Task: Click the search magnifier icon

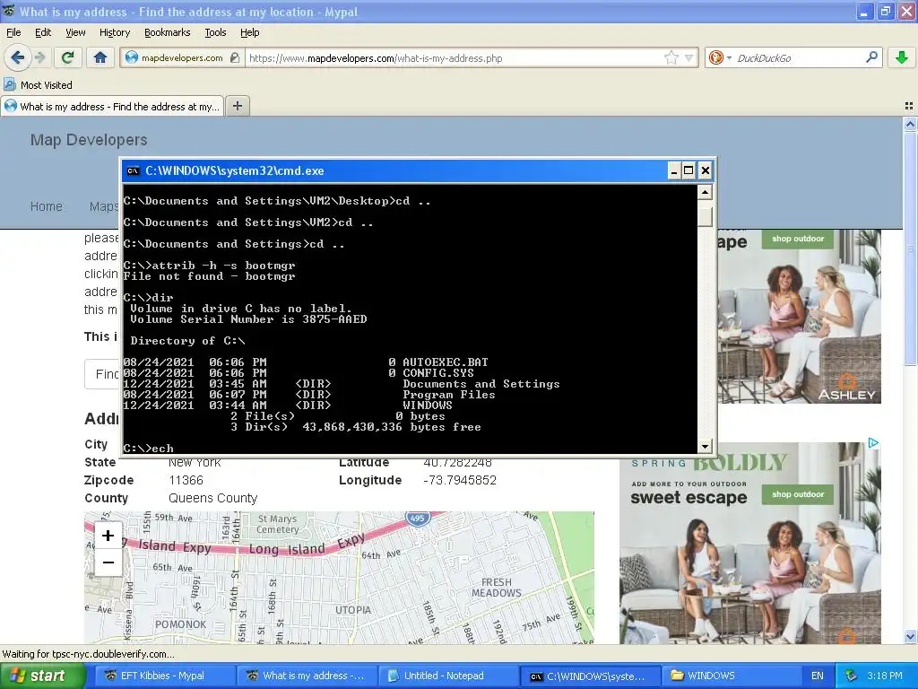Action: click(x=871, y=57)
